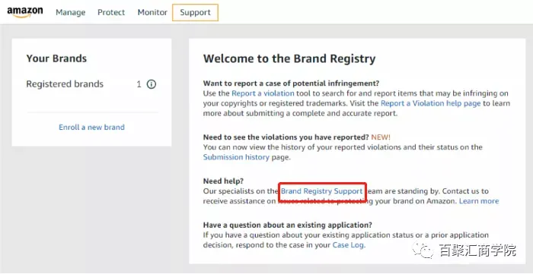Image resolution: width=533 pixels, height=274 pixels.
Task: Select the Support tab
Action: click(195, 13)
